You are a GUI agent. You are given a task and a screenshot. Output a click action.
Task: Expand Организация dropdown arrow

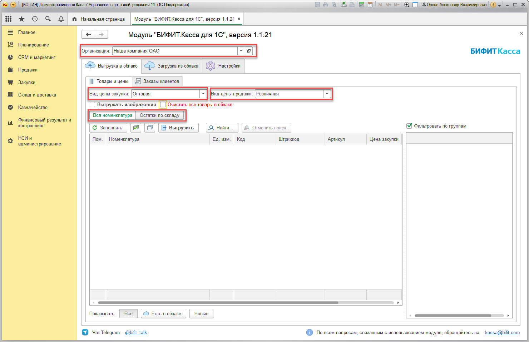coord(241,51)
